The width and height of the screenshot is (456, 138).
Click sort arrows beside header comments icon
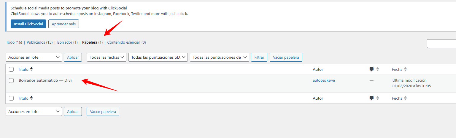(x=378, y=70)
